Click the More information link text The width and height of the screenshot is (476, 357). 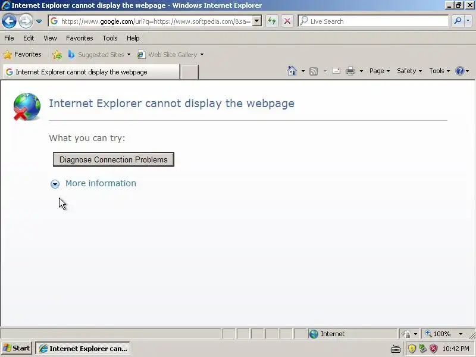point(101,183)
